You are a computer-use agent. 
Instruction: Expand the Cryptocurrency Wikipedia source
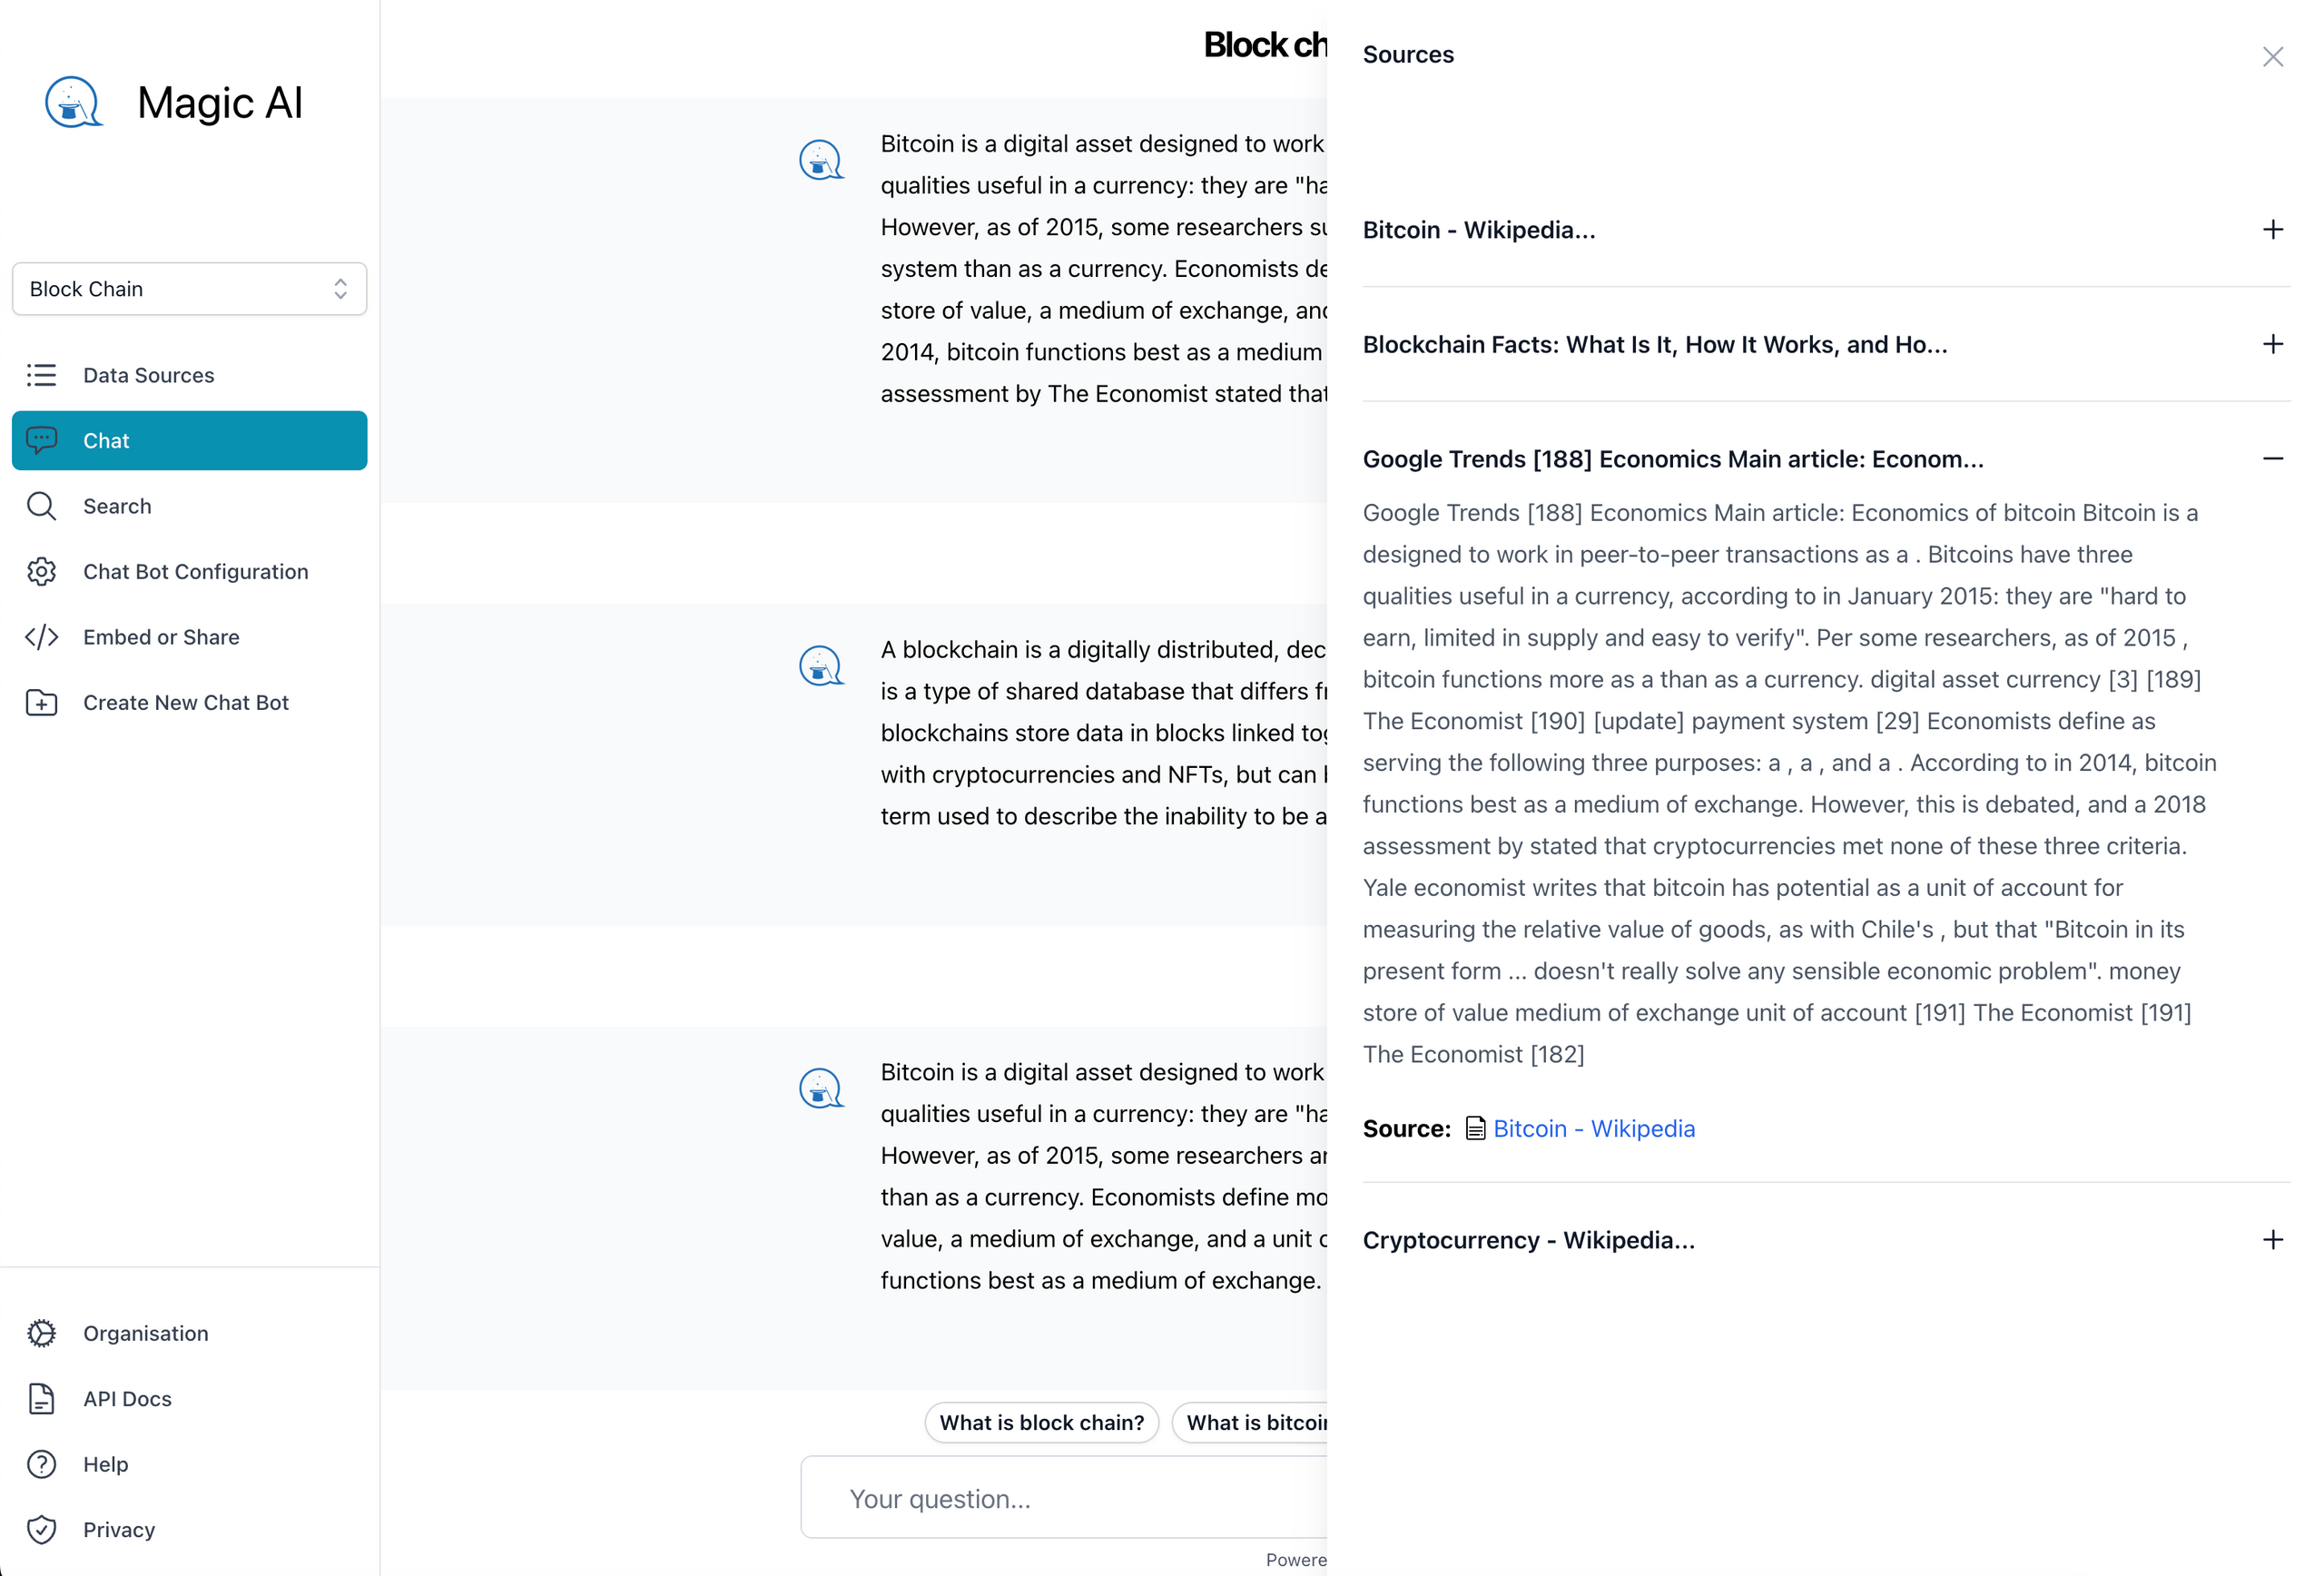coord(2271,1240)
